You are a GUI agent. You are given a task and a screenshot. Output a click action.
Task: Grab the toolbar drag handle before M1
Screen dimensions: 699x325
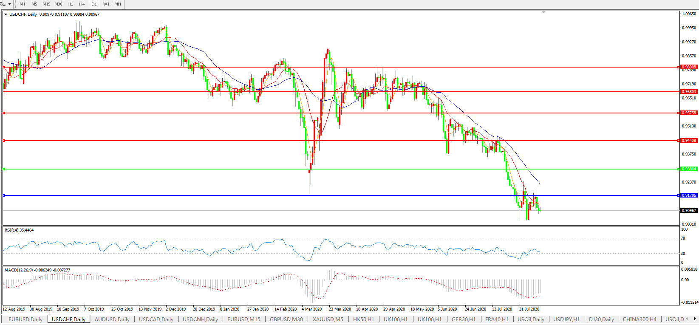15,4
